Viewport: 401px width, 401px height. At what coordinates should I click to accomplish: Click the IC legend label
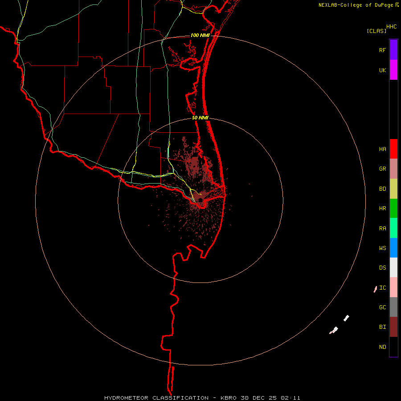pyautogui.click(x=382, y=288)
